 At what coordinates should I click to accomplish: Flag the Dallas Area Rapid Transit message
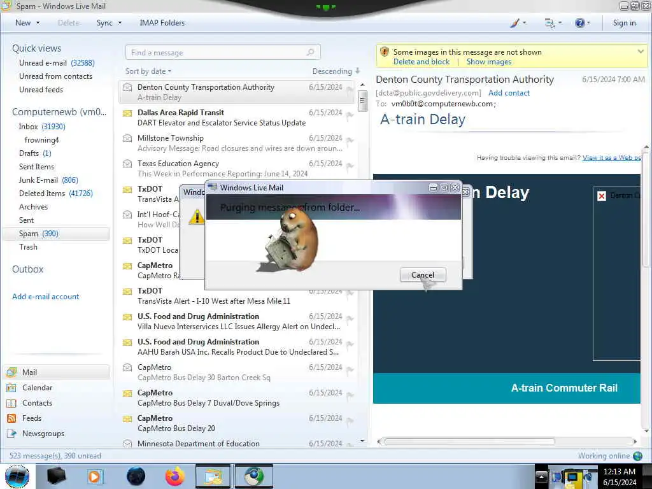pyautogui.click(x=350, y=115)
